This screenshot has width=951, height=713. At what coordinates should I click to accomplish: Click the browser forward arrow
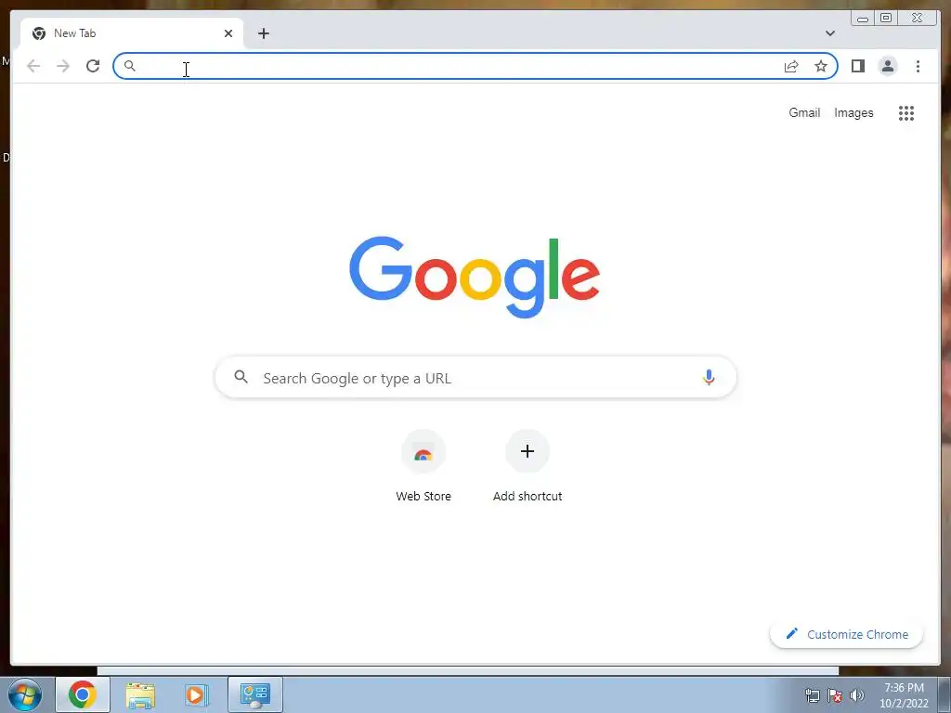coord(63,66)
